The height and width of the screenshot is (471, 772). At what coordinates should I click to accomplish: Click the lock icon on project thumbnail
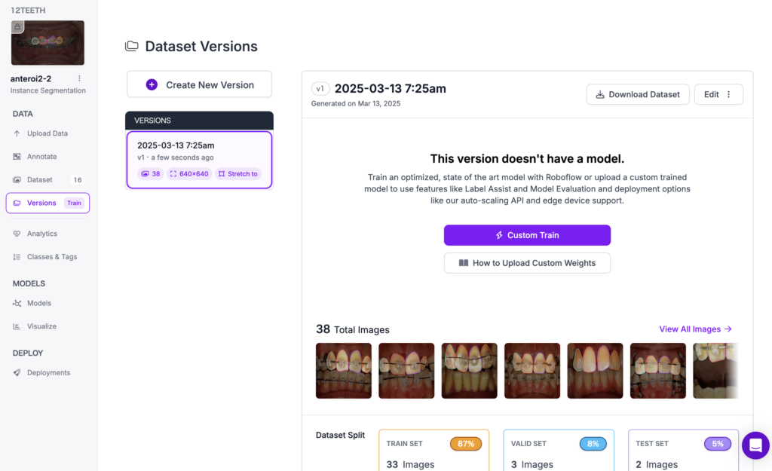click(18, 27)
